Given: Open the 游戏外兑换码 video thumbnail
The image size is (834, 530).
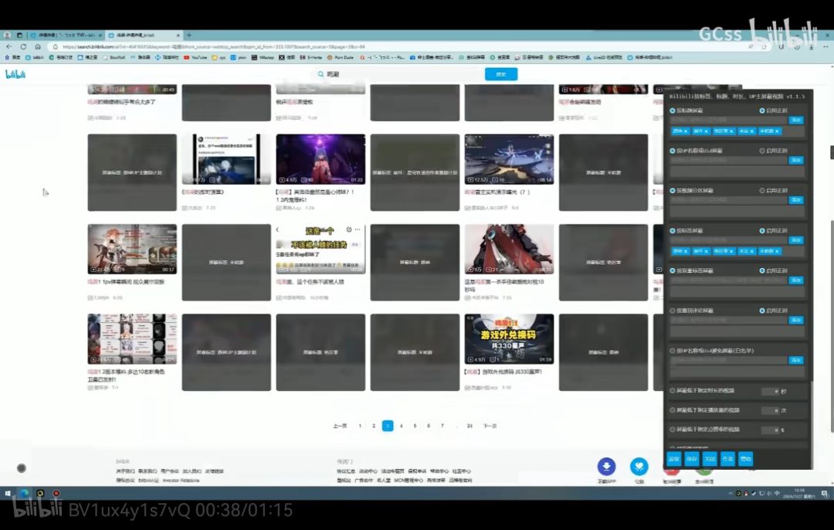Looking at the screenshot, I should coord(509,339).
